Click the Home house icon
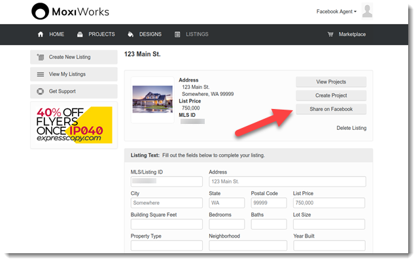Viewport: 418px width, 263px height. [41, 34]
